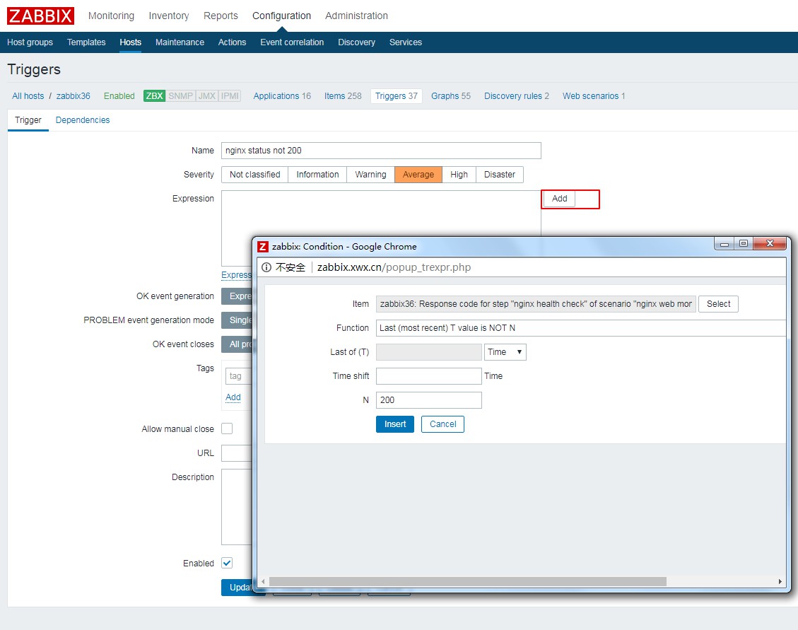The image size is (798, 630).
Task: Open the Time unit dropdown
Action: tap(505, 352)
